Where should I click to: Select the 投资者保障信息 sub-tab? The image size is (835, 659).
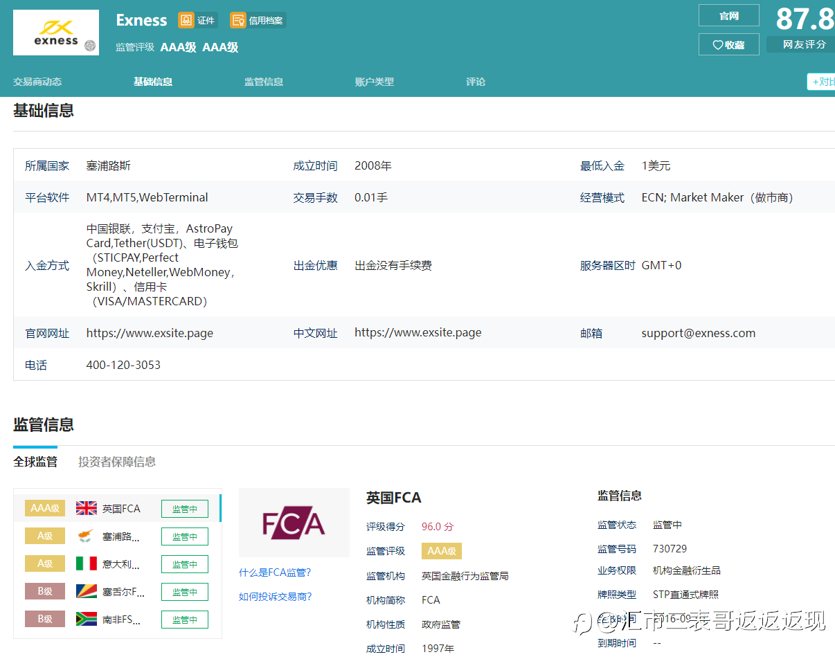click(117, 462)
